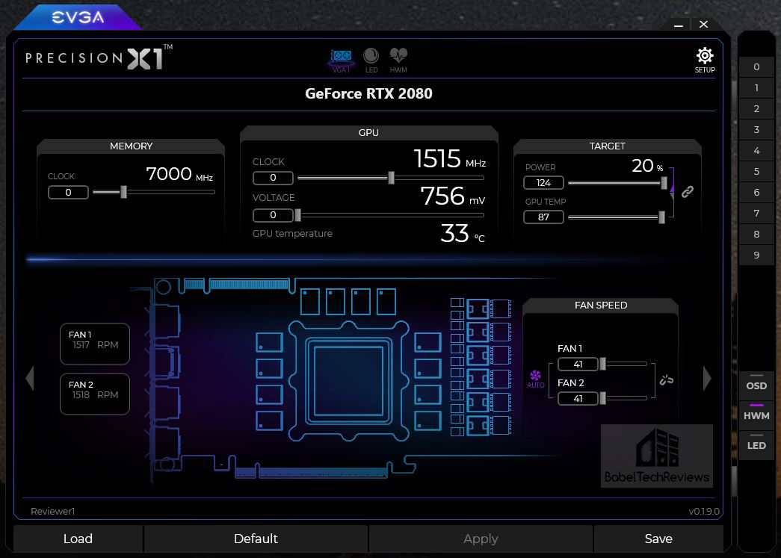This screenshot has height=558, width=781.
Task: Click the FAN 2 speed 41 input field
Action: tap(578, 399)
